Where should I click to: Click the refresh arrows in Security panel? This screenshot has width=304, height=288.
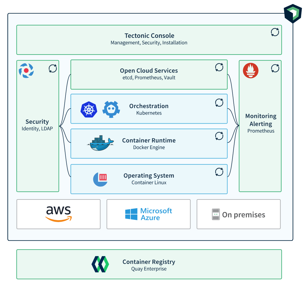[x=53, y=68]
